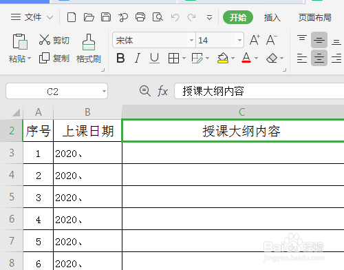This screenshot has width=344, height=270.
Task: Click the New document icon
Action: click(x=72, y=17)
